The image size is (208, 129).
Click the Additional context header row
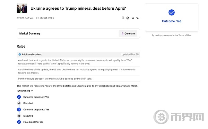pyautogui.click(x=78, y=54)
